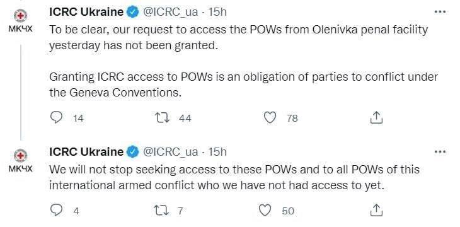Open ICRC Ukraine profile from first tweet name
The height and width of the screenshot is (227, 460).
(x=86, y=12)
